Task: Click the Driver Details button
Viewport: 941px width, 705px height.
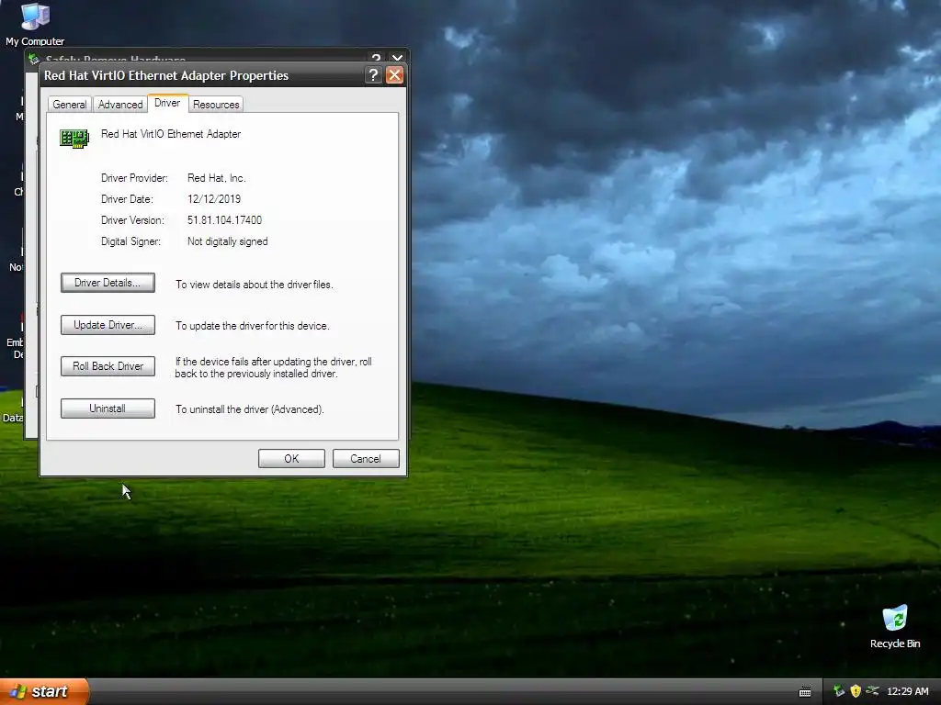Action: 108,283
